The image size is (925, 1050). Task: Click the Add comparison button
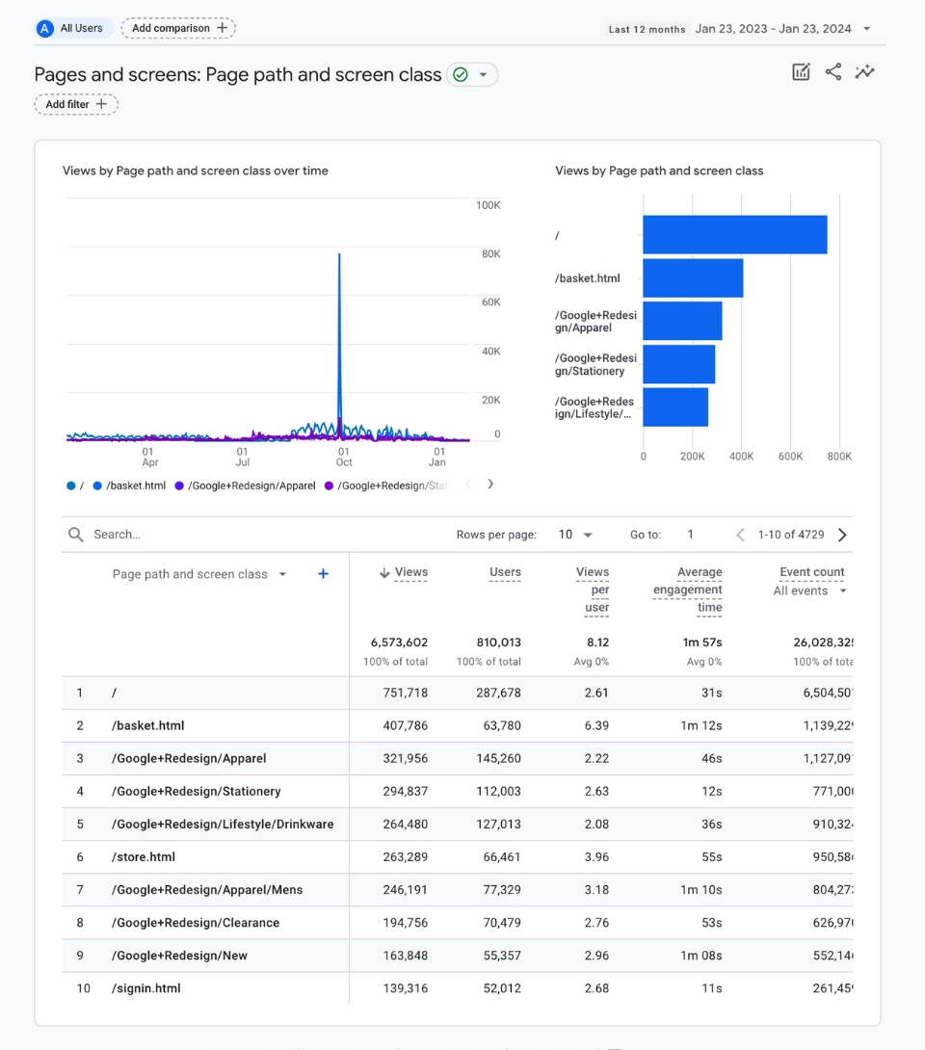[x=177, y=28]
